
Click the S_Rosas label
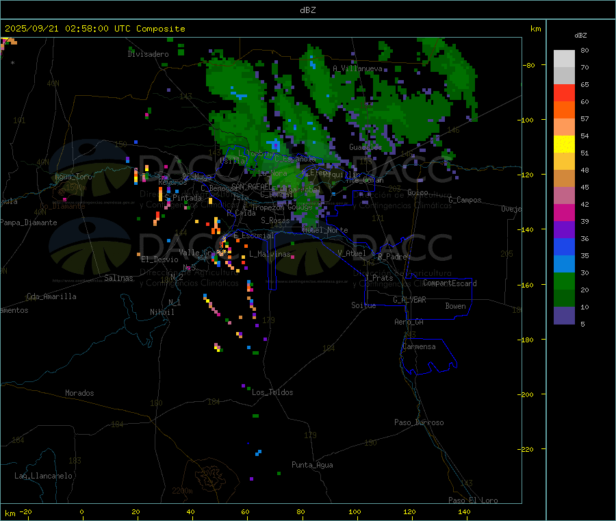[275, 220]
